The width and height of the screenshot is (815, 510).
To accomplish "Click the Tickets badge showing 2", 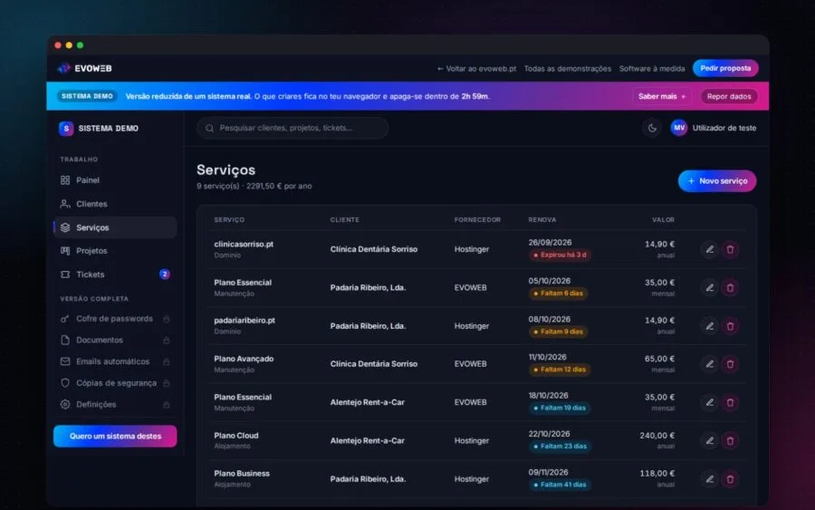I will coord(164,274).
